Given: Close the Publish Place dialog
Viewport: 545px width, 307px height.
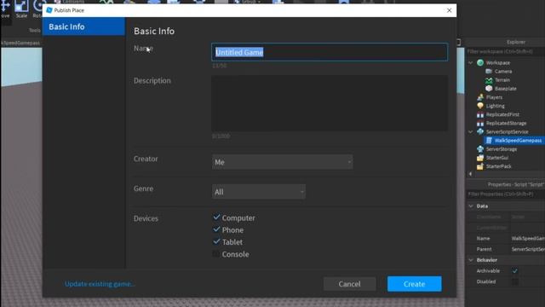Looking at the screenshot, I should (x=449, y=10).
